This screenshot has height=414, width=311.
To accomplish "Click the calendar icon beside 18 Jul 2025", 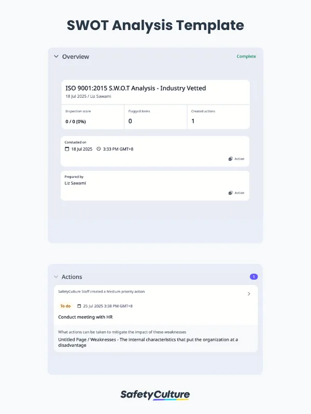I will click(x=67, y=149).
